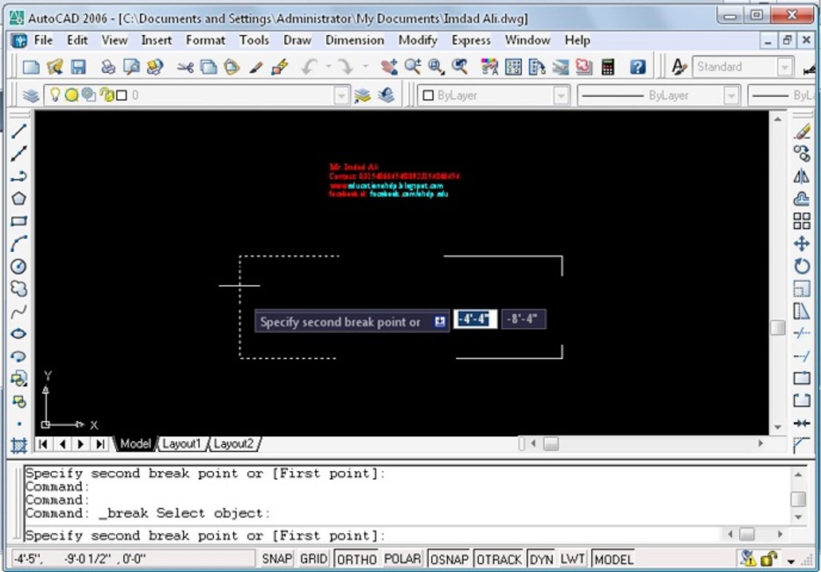Open the Dimension menu
This screenshot has width=821, height=572.
tap(355, 41)
